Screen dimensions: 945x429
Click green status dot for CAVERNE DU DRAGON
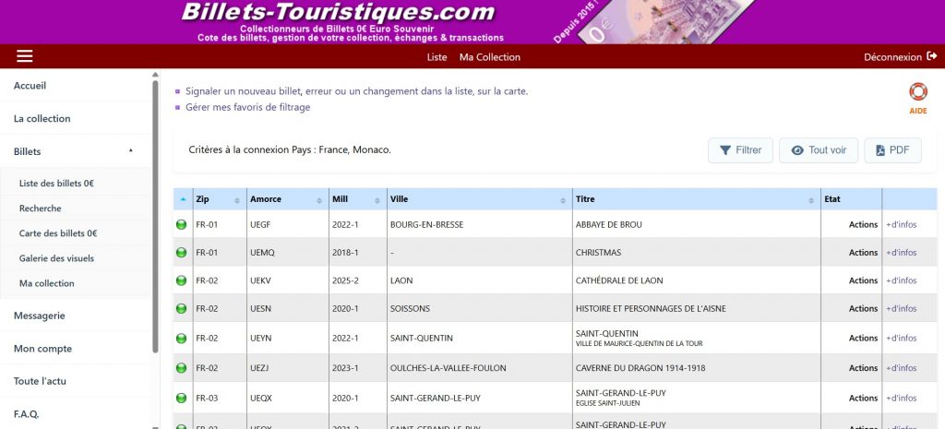182,368
